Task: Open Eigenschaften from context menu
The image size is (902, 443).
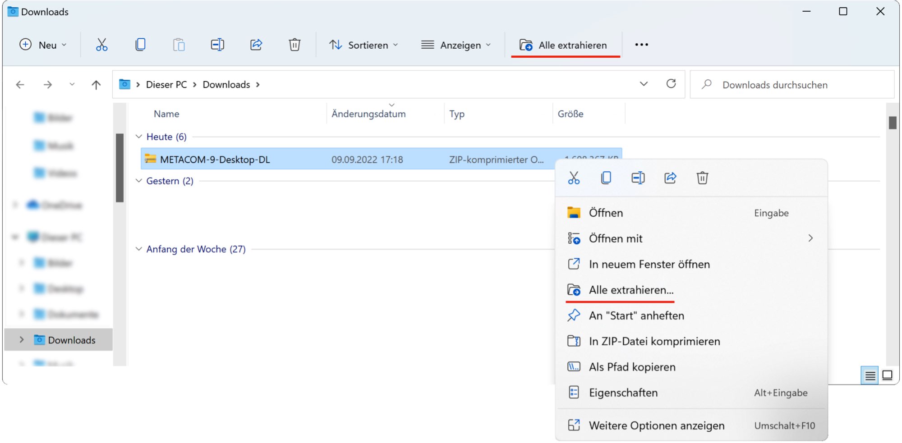Action: [691, 393]
